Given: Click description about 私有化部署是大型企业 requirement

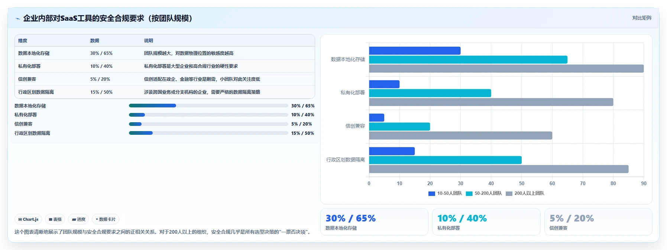Looking at the screenshot, I should (191, 66).
